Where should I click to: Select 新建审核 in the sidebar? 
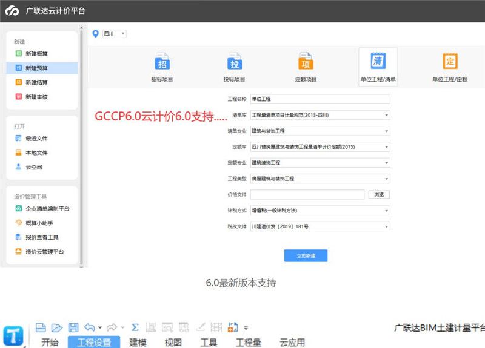42,97
